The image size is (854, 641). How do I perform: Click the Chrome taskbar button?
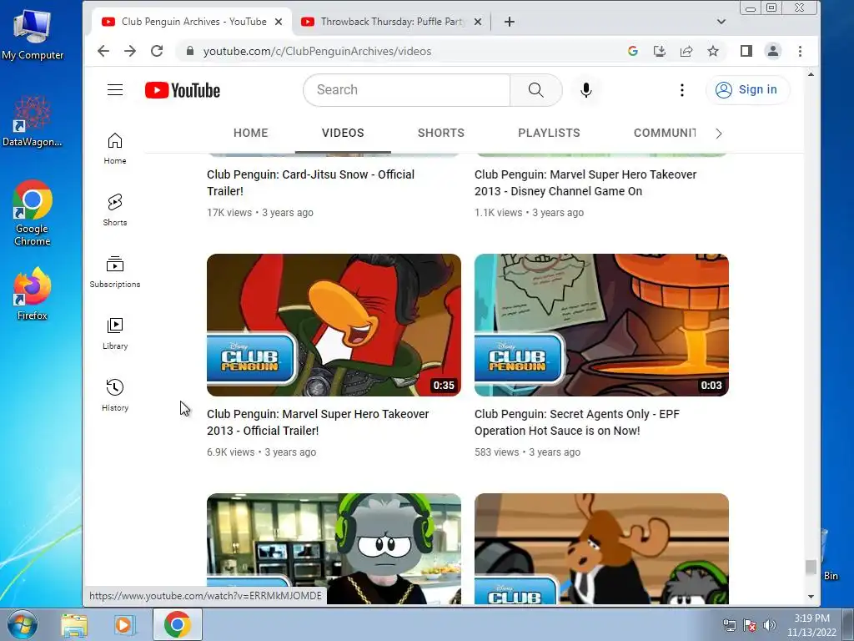click(x=177, y=624)
